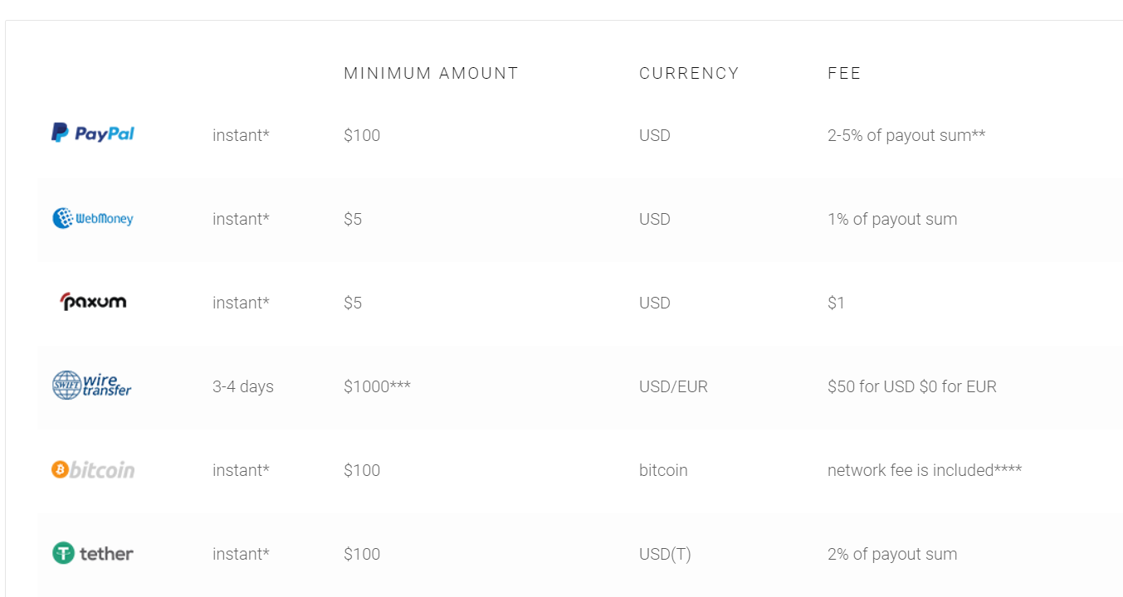Click the FEE column header
The width and height of the screenshot is (1123, 597).
[x=844, y=74]
